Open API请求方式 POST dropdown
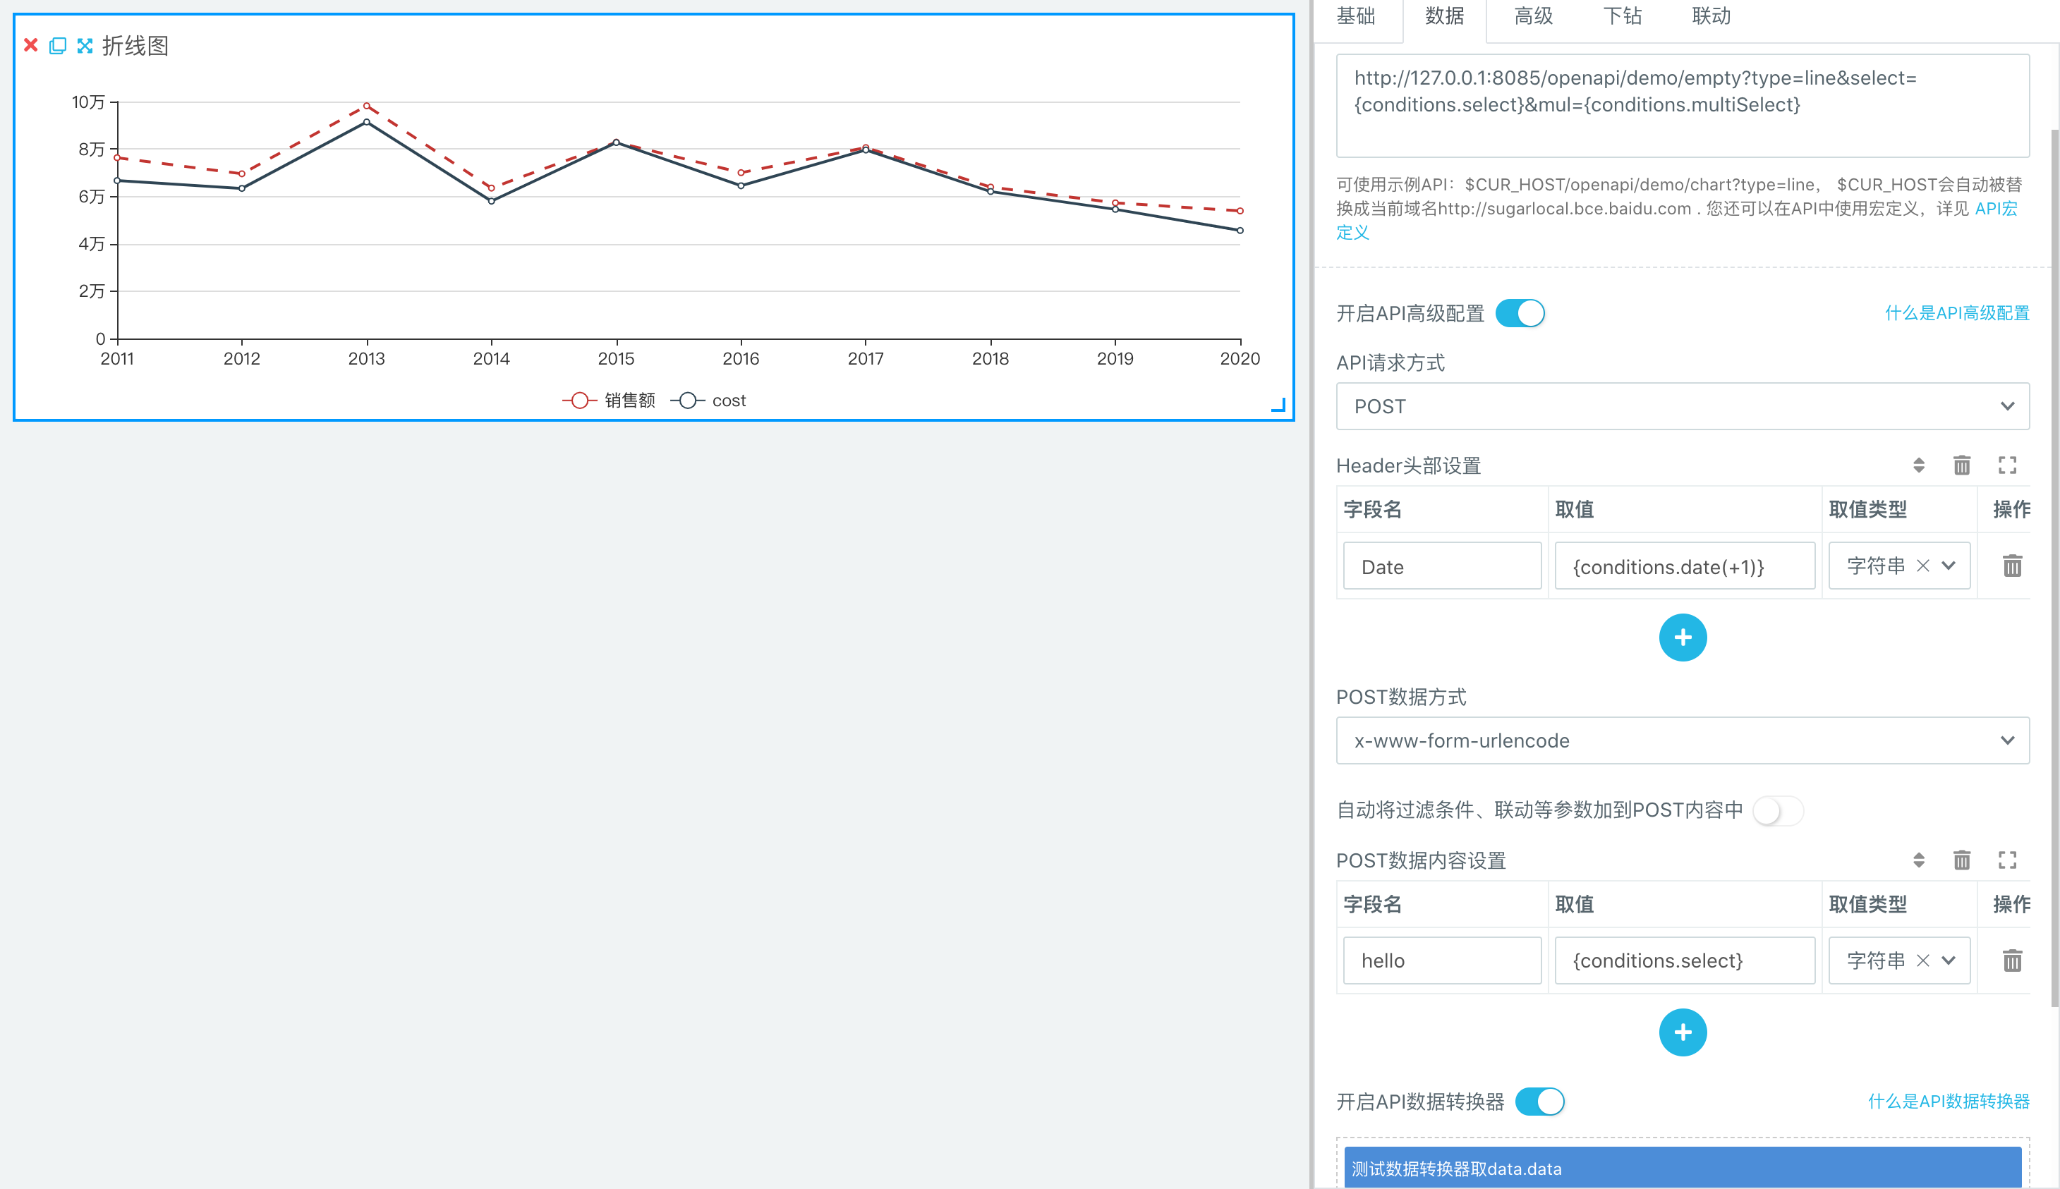The height and width of the screenshot is (1189, 2060). click(1682, 407)
